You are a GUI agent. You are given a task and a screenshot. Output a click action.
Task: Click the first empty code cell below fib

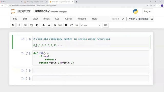(x=91, y=71)
